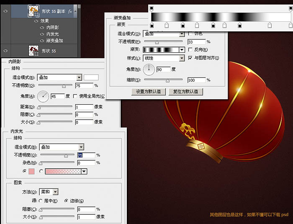Select the 居中 source radio button

tap(41, 201)
